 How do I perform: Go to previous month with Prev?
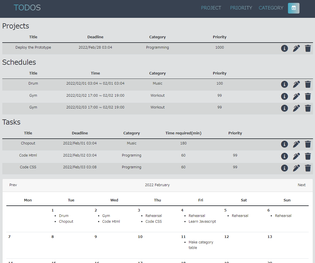tap(13, 185)
